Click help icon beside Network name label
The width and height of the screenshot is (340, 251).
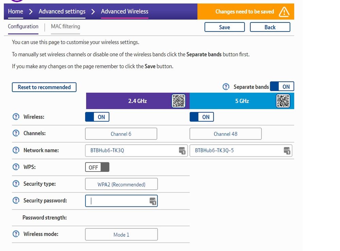point(16,150)
